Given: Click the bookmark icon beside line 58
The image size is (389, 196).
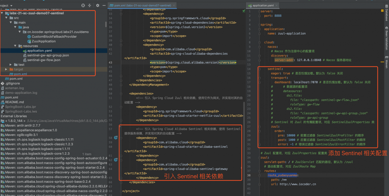Looking at the screenshot, I should coord(115,137).
